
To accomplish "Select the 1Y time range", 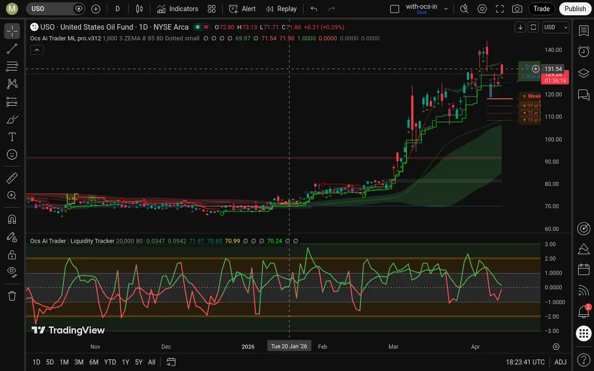I will click(125, 362).
